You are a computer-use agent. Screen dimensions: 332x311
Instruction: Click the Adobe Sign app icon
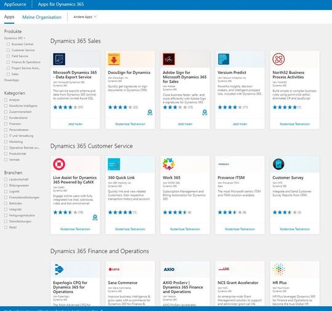(x=168, y=59)
